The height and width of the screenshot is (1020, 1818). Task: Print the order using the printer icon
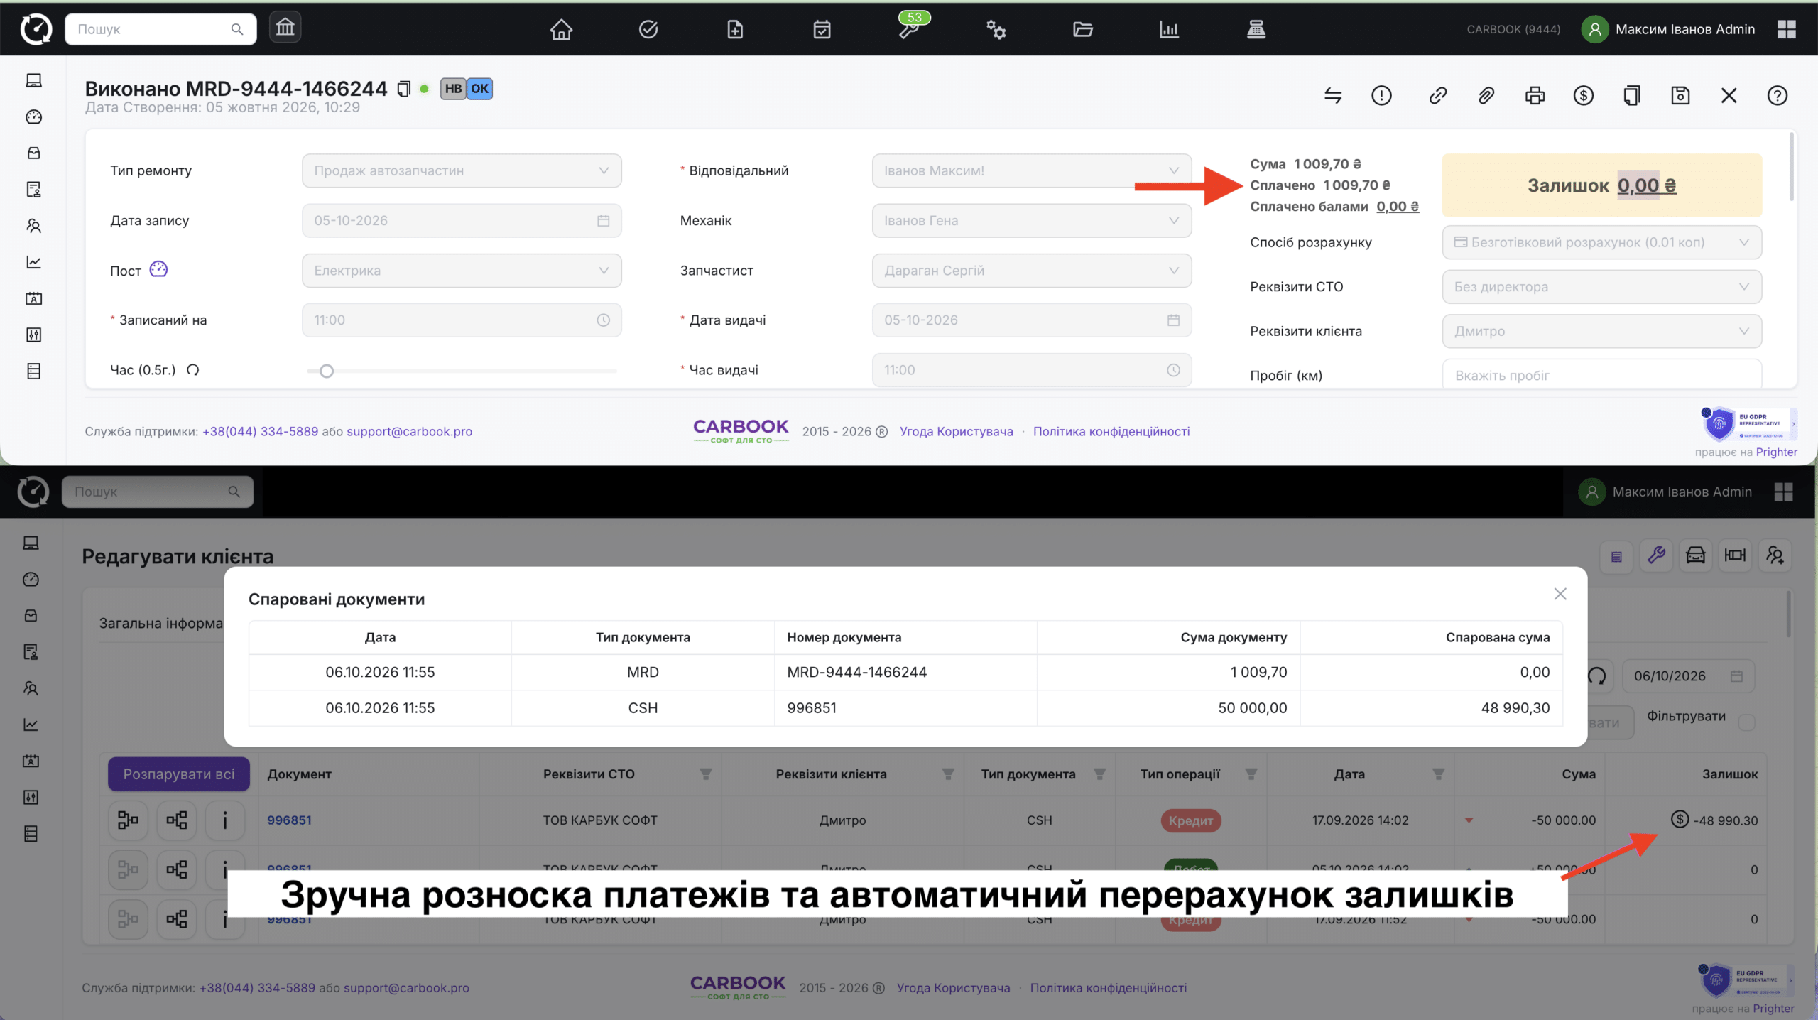1535,95
